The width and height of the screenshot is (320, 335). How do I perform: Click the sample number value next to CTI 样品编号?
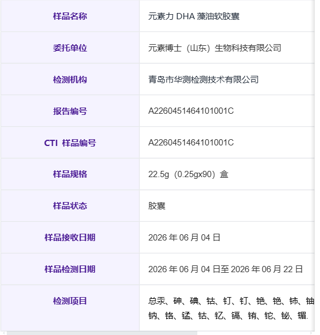pos(191,143)
